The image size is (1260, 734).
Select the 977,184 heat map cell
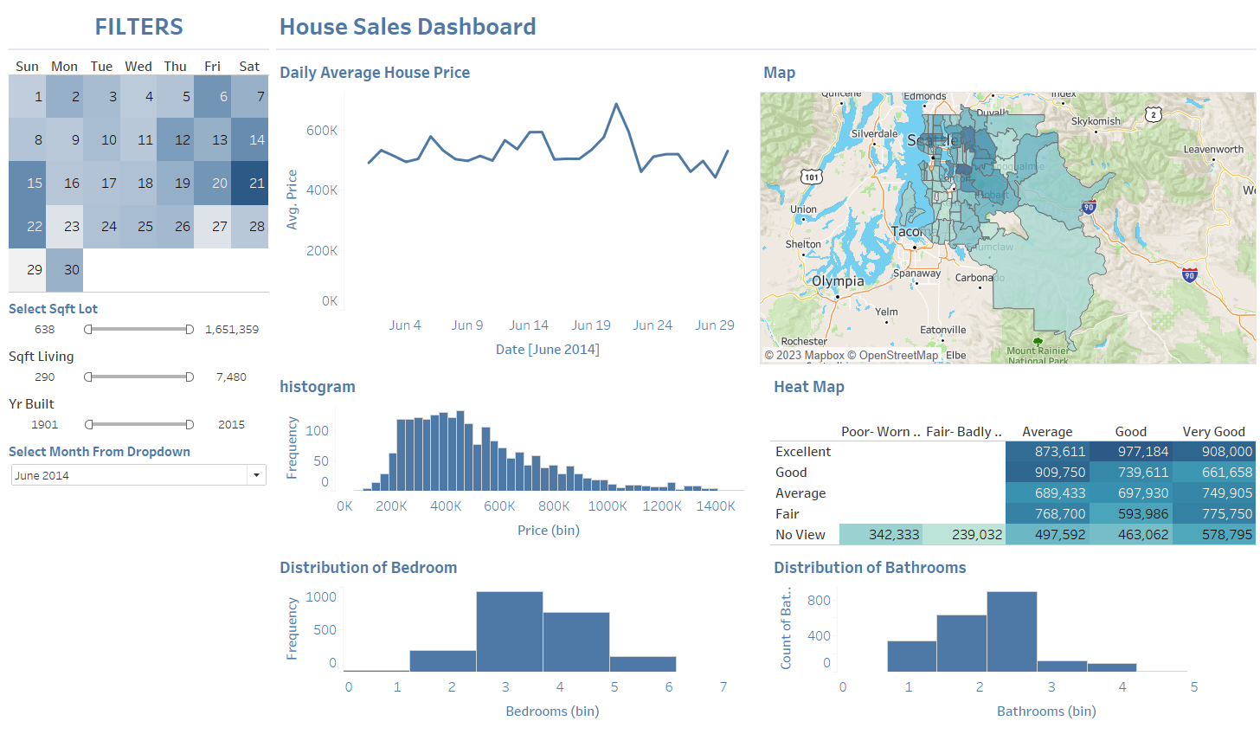click(1130, 451)
